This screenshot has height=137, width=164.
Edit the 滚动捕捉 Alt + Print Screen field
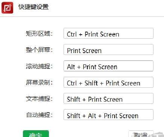tap(108, 66)
